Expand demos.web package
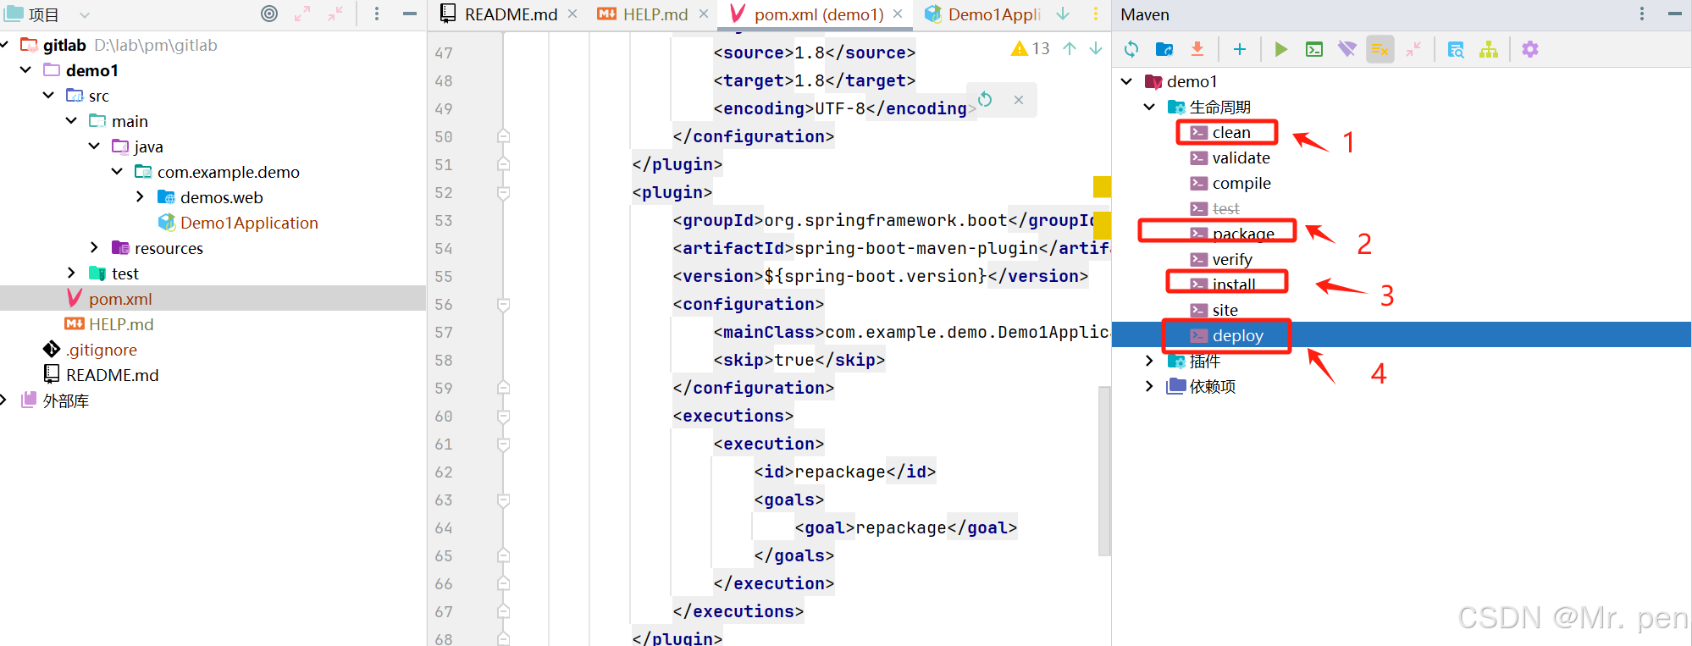The height and width of the screenshot is (646, 1692). [140, 196]
